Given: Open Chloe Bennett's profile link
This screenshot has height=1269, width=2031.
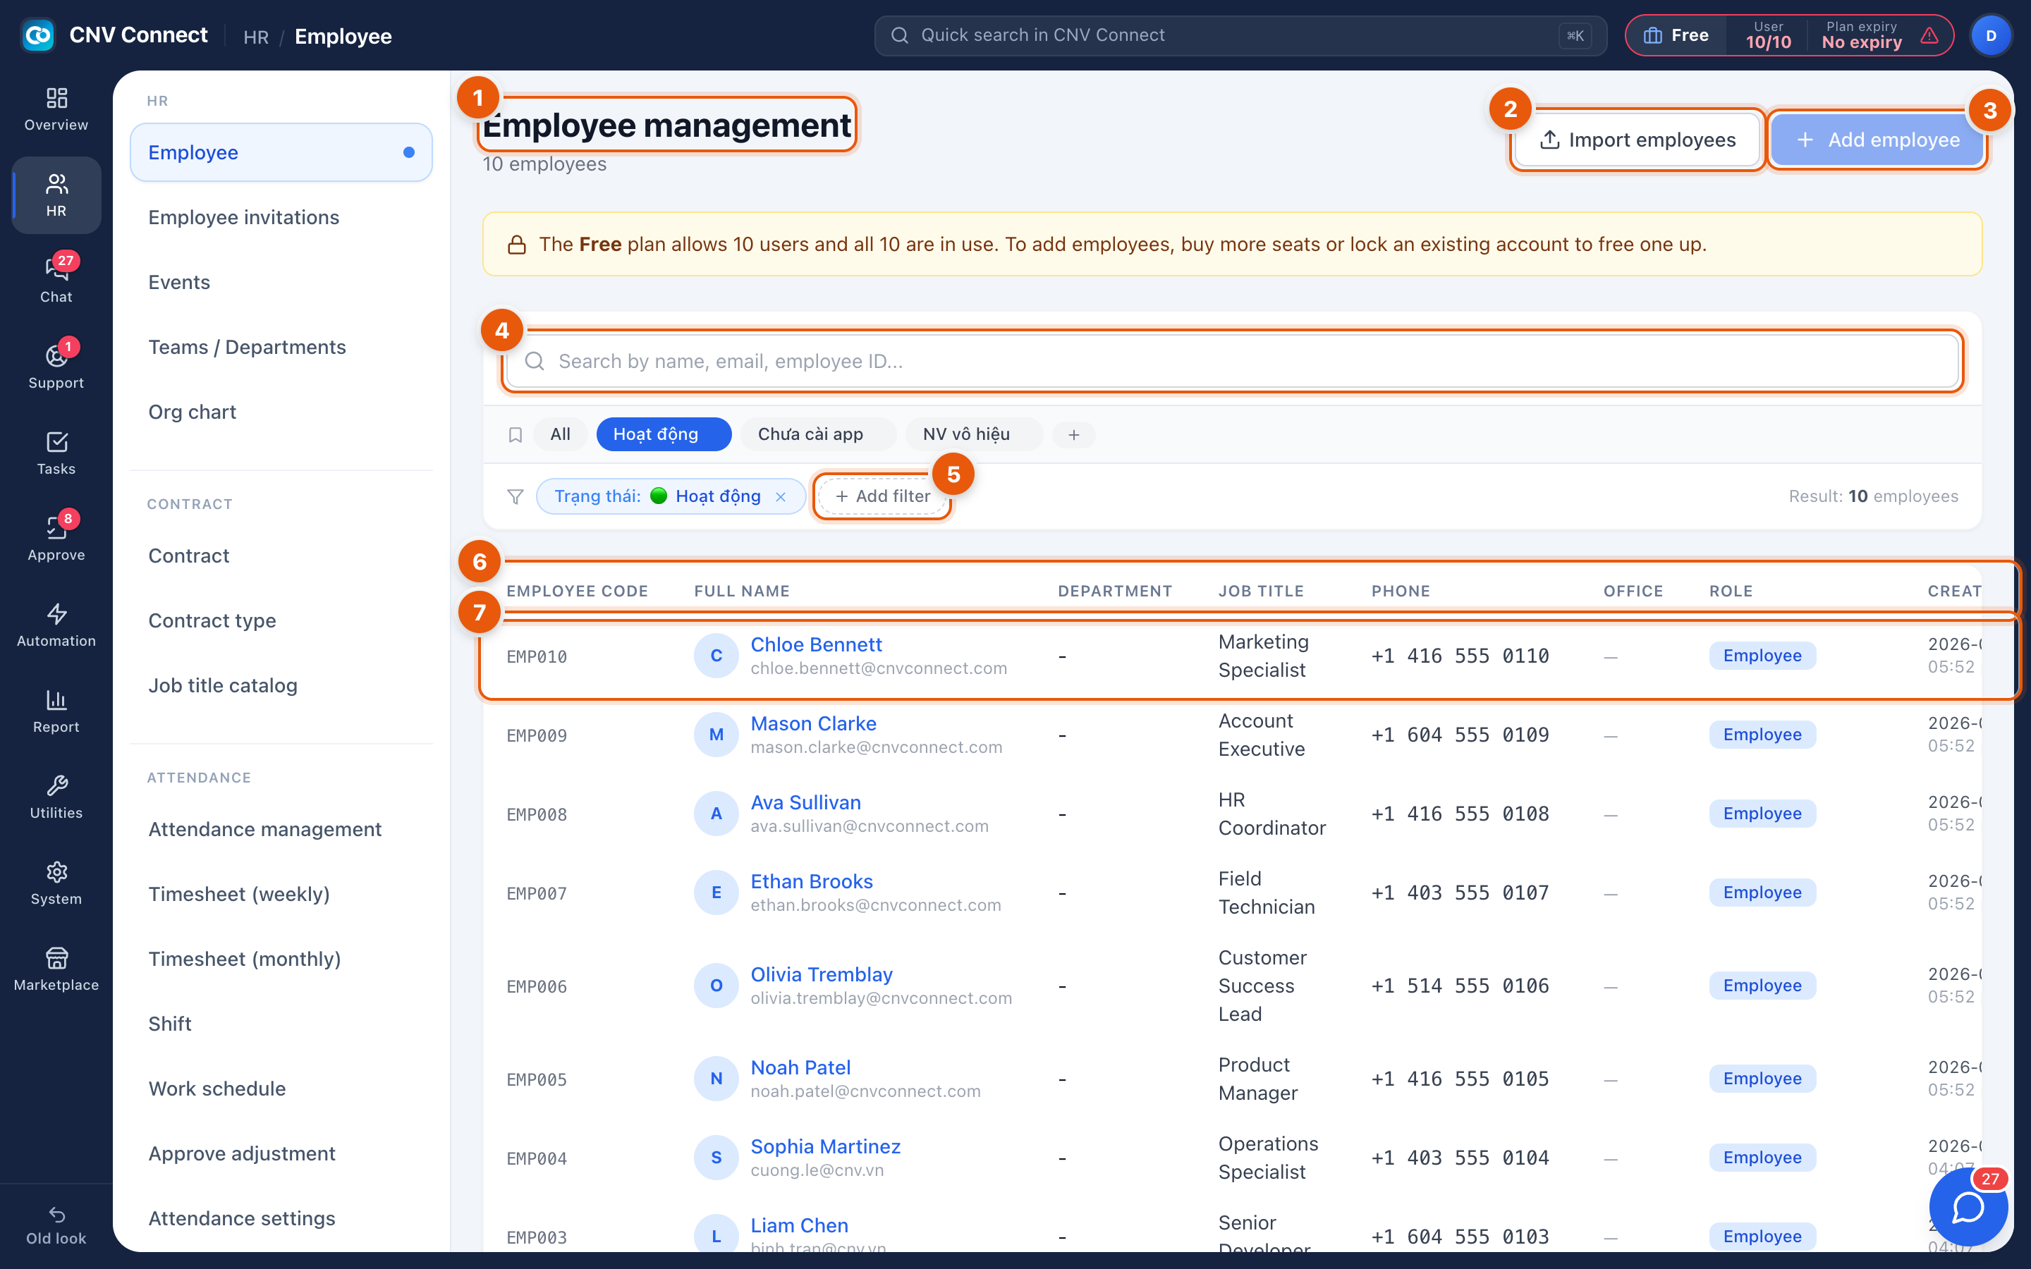Looking at the screenshot, I should [816, 644].
